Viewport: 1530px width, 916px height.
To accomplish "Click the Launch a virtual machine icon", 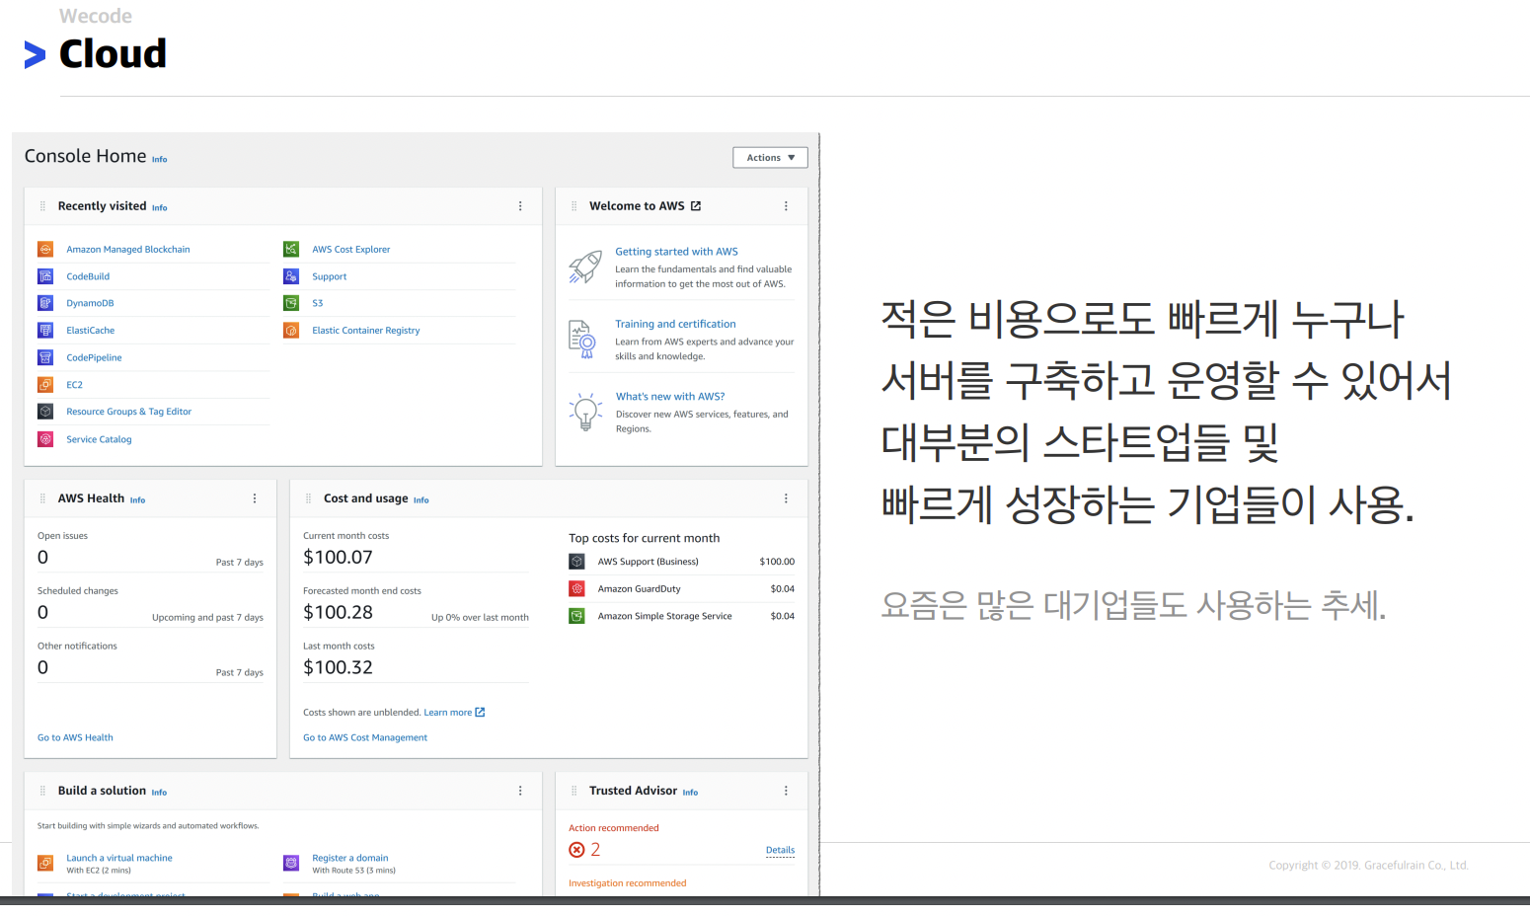I will point(45,863).
